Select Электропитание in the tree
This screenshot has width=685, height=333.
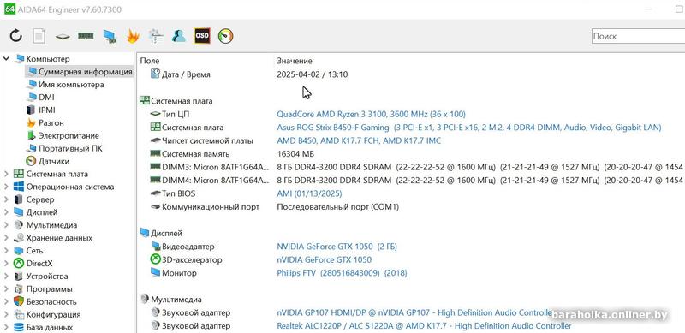point(68,135)
